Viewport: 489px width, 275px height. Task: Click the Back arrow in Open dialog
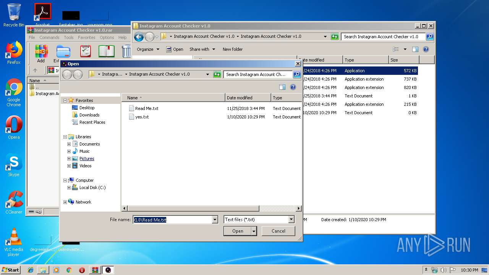[67, 74]
